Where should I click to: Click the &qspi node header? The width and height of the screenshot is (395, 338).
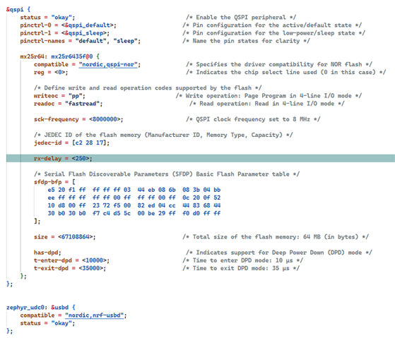(18, 10)
